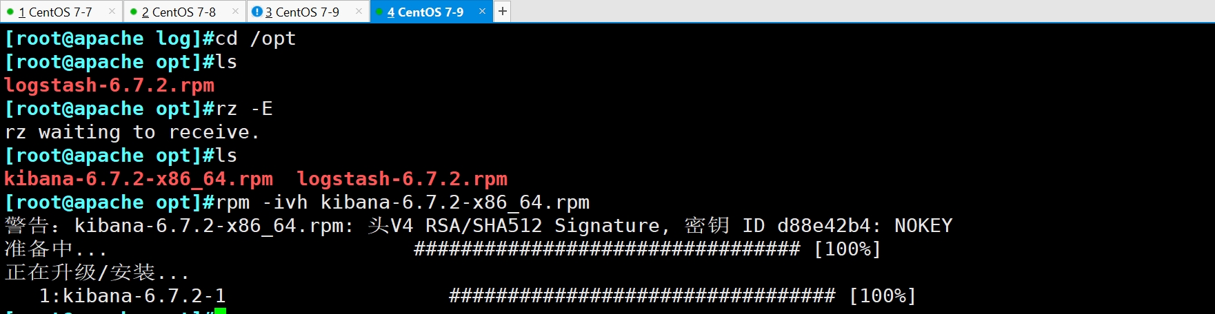
Task: Click the 正在升级/安装... status line
Action: [97, 273]
